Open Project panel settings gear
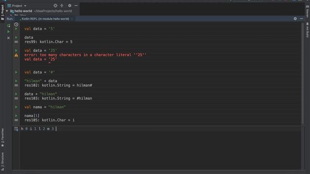310x174 pixels. (70, 6)
